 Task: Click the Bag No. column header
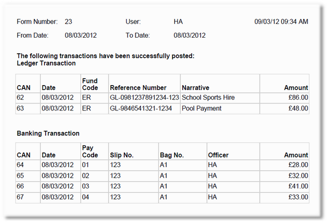click(x=172, y=155)
